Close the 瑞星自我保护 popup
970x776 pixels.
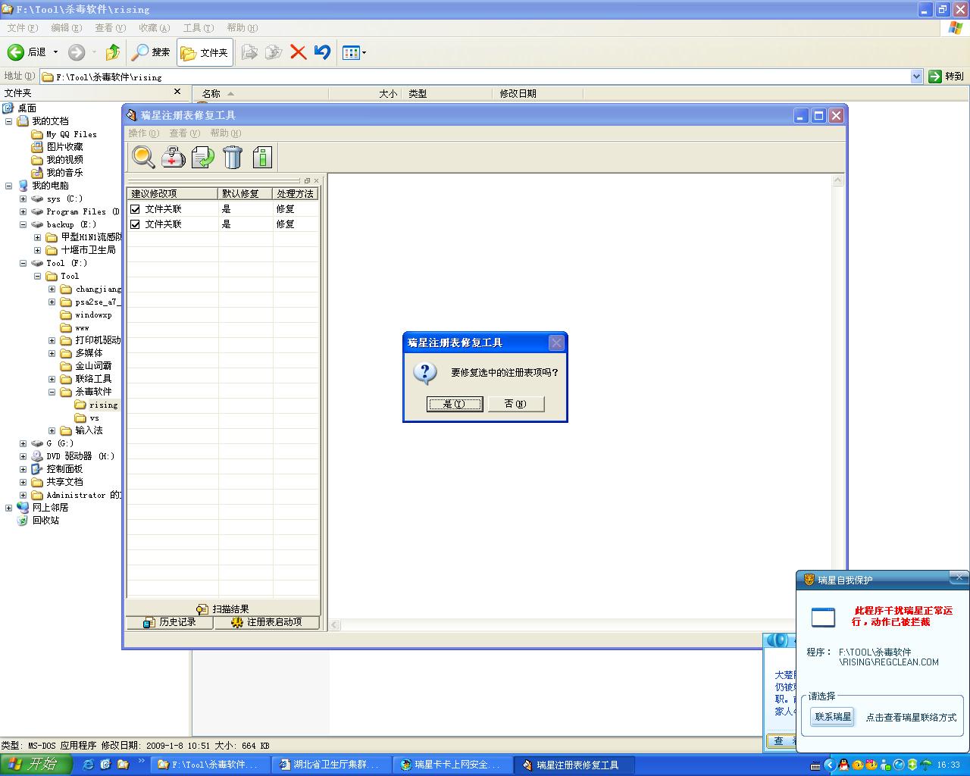pos(959,578)
